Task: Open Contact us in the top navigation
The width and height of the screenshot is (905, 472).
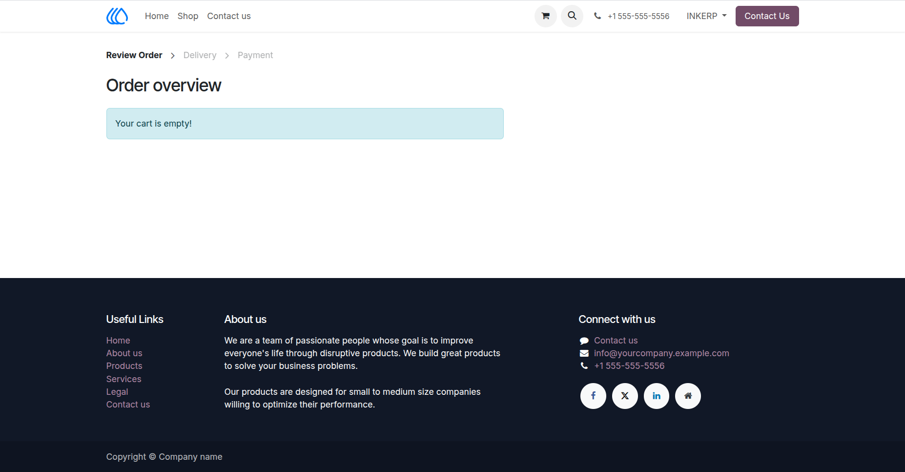Action: click(x=229, y=16)
